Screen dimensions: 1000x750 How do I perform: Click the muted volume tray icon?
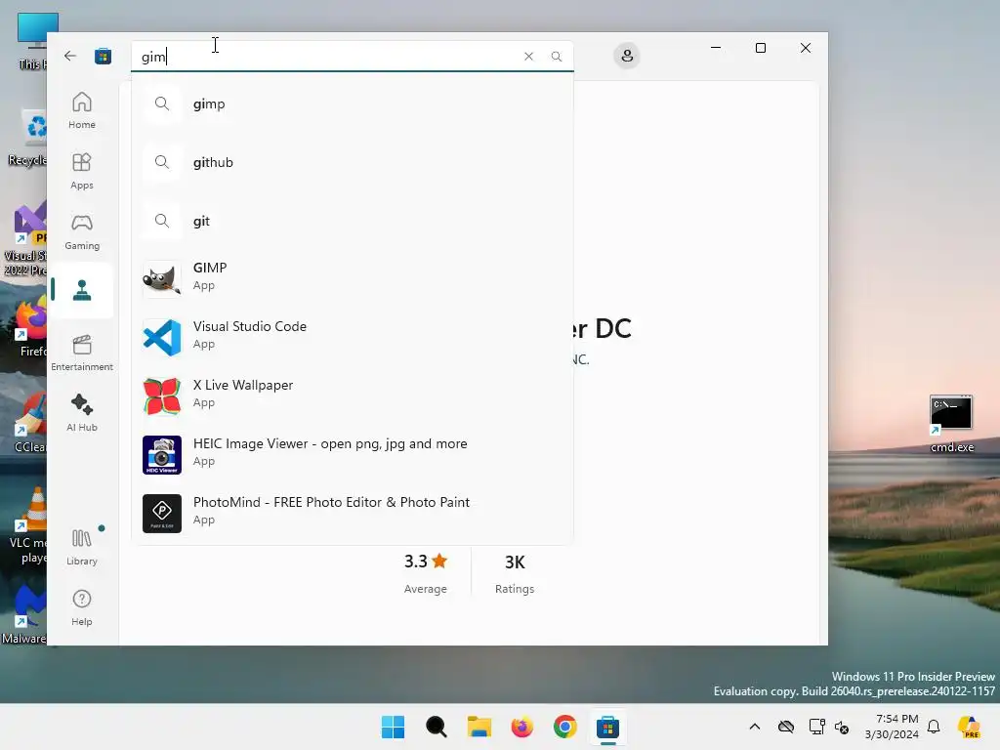coord(842,727)
